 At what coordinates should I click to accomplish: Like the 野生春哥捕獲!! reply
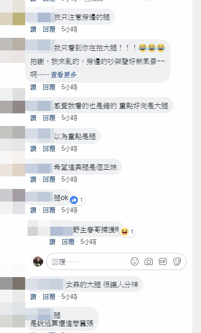pos(52,242)
